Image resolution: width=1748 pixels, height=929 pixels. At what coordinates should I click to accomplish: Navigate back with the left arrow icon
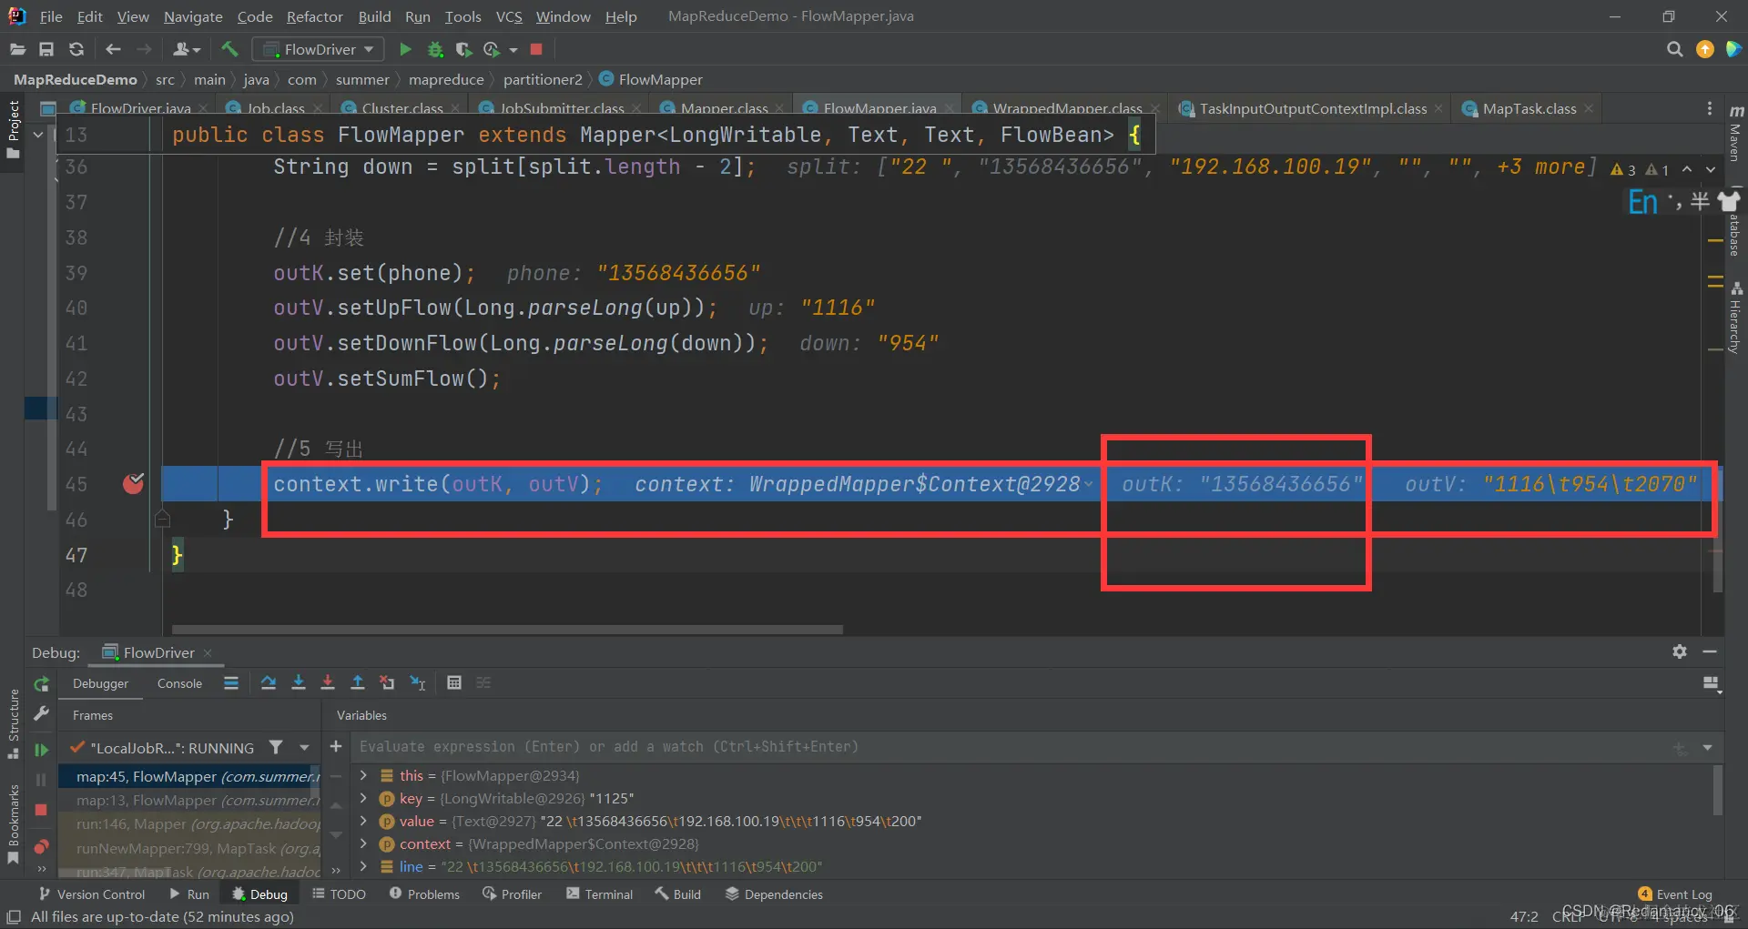[113, 49]
